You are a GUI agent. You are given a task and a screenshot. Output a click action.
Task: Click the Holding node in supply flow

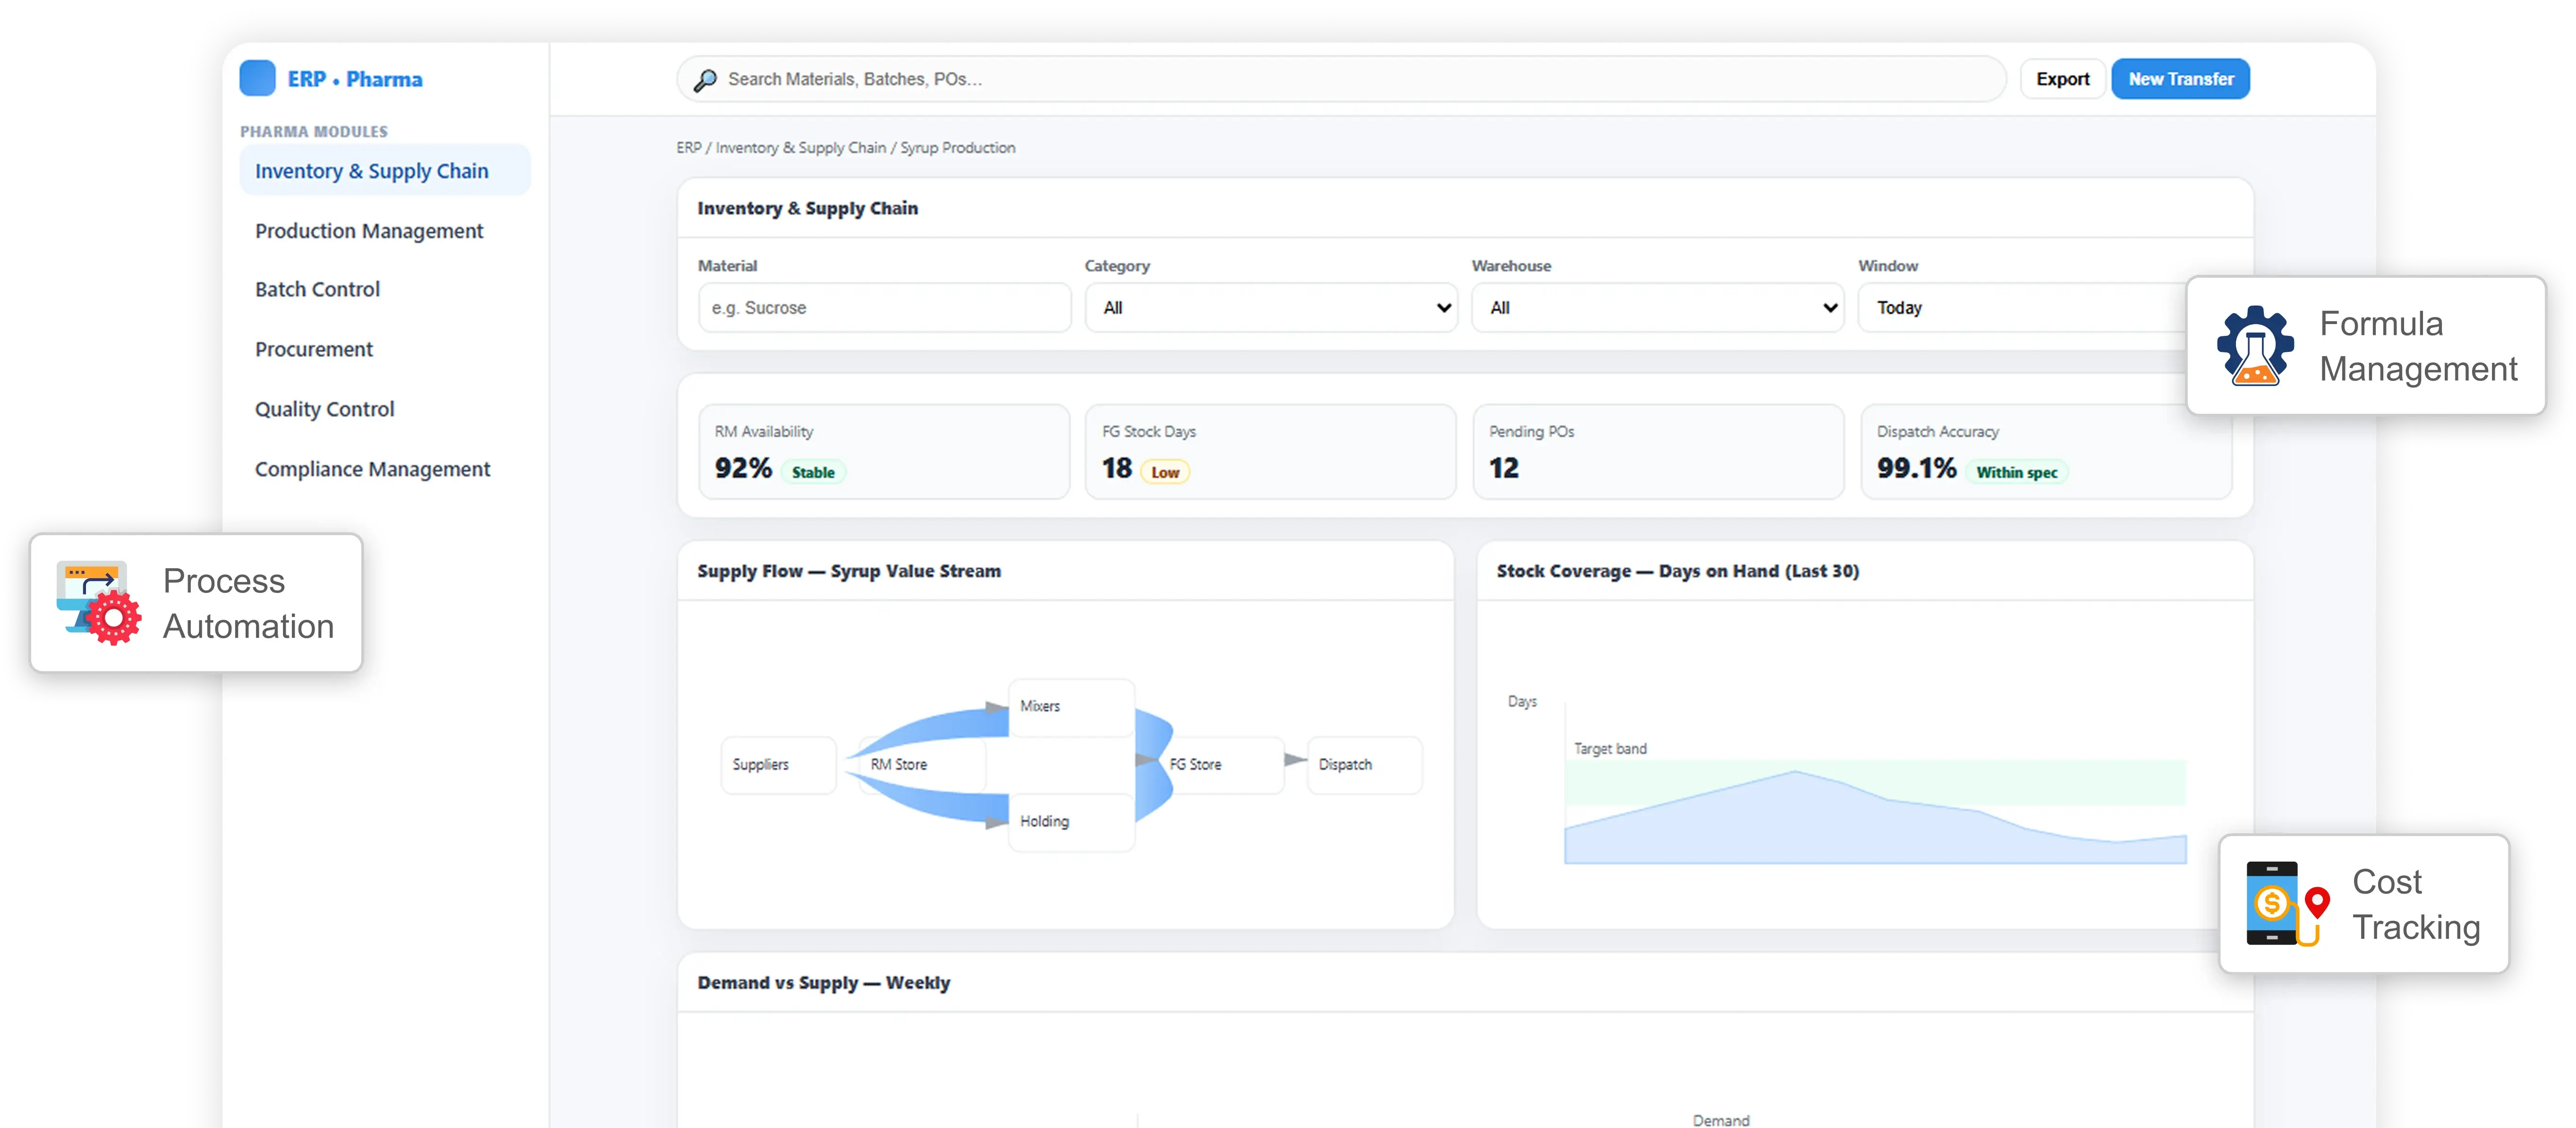[x=1071, y=822]
